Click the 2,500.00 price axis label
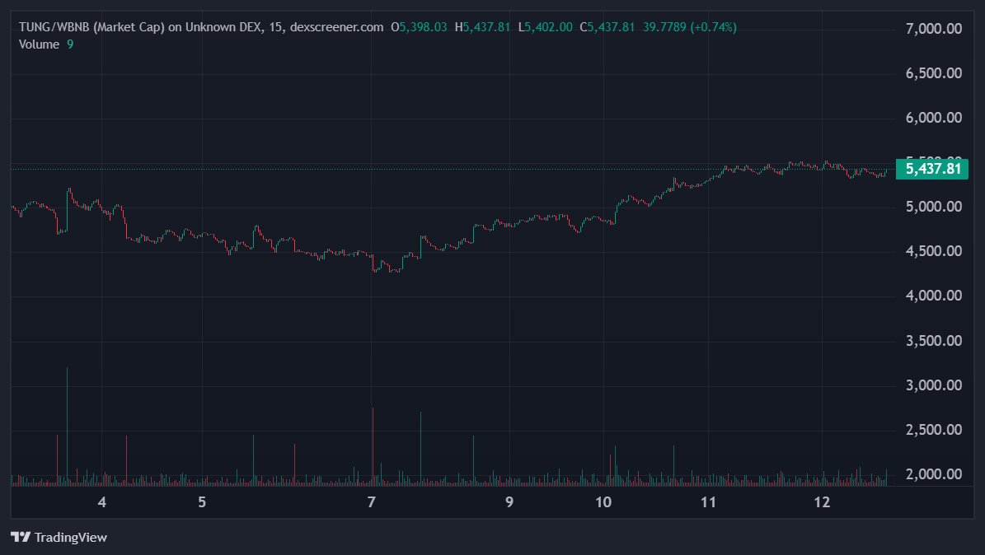 (934, 430)
